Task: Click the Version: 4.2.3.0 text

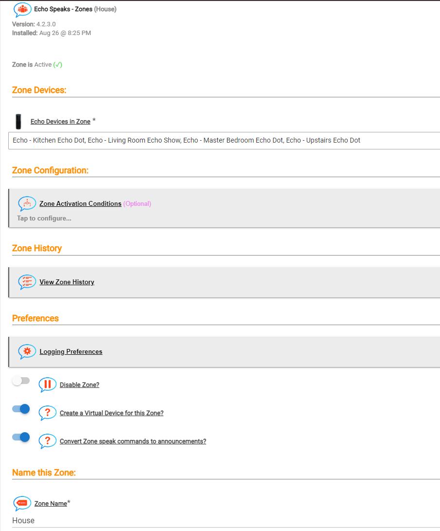Action: pyautogui.click(x=34, y=24)
